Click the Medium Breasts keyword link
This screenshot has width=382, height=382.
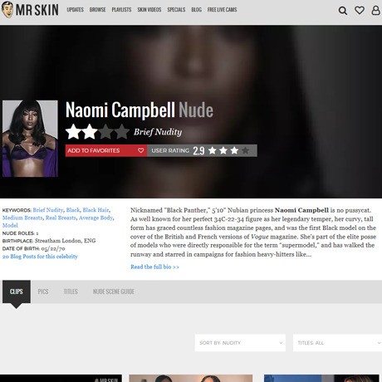point(22,218)
